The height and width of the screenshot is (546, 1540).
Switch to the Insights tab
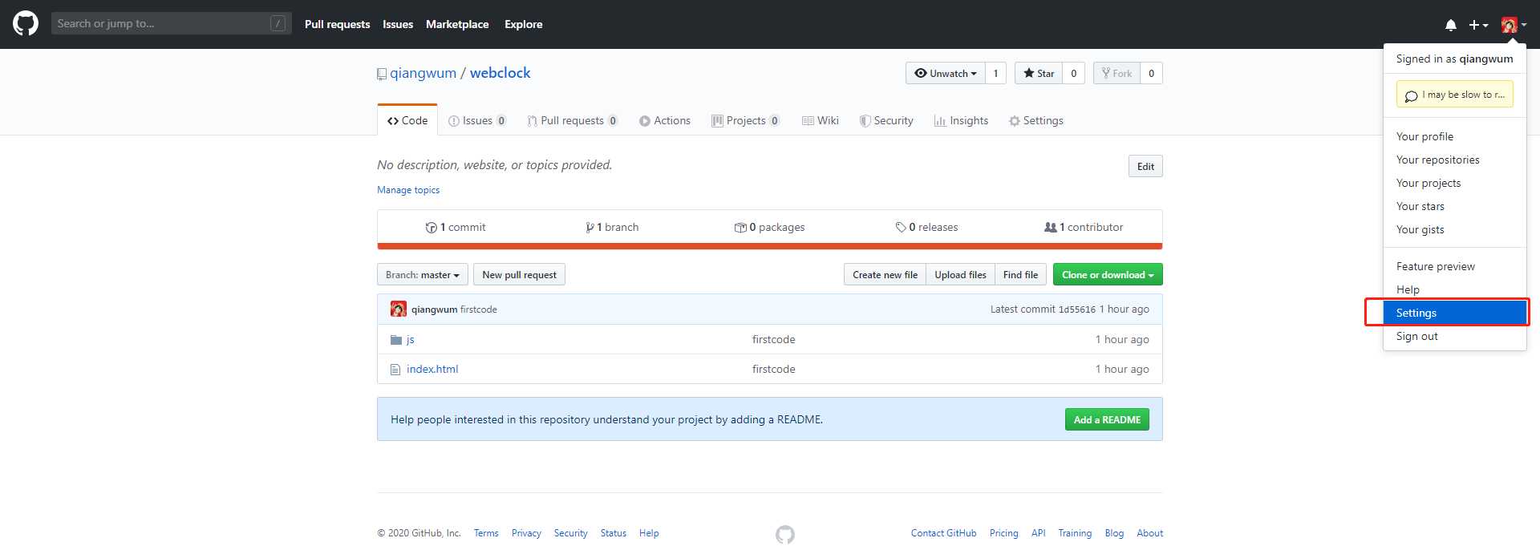coord(961,120)
